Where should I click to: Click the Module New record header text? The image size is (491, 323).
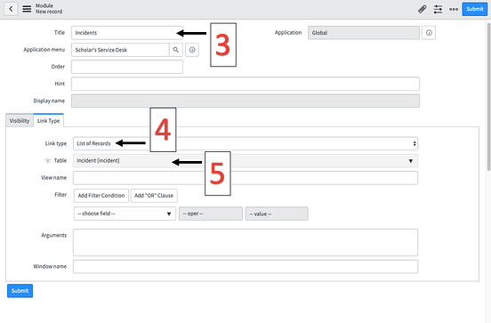coord(49,9)
